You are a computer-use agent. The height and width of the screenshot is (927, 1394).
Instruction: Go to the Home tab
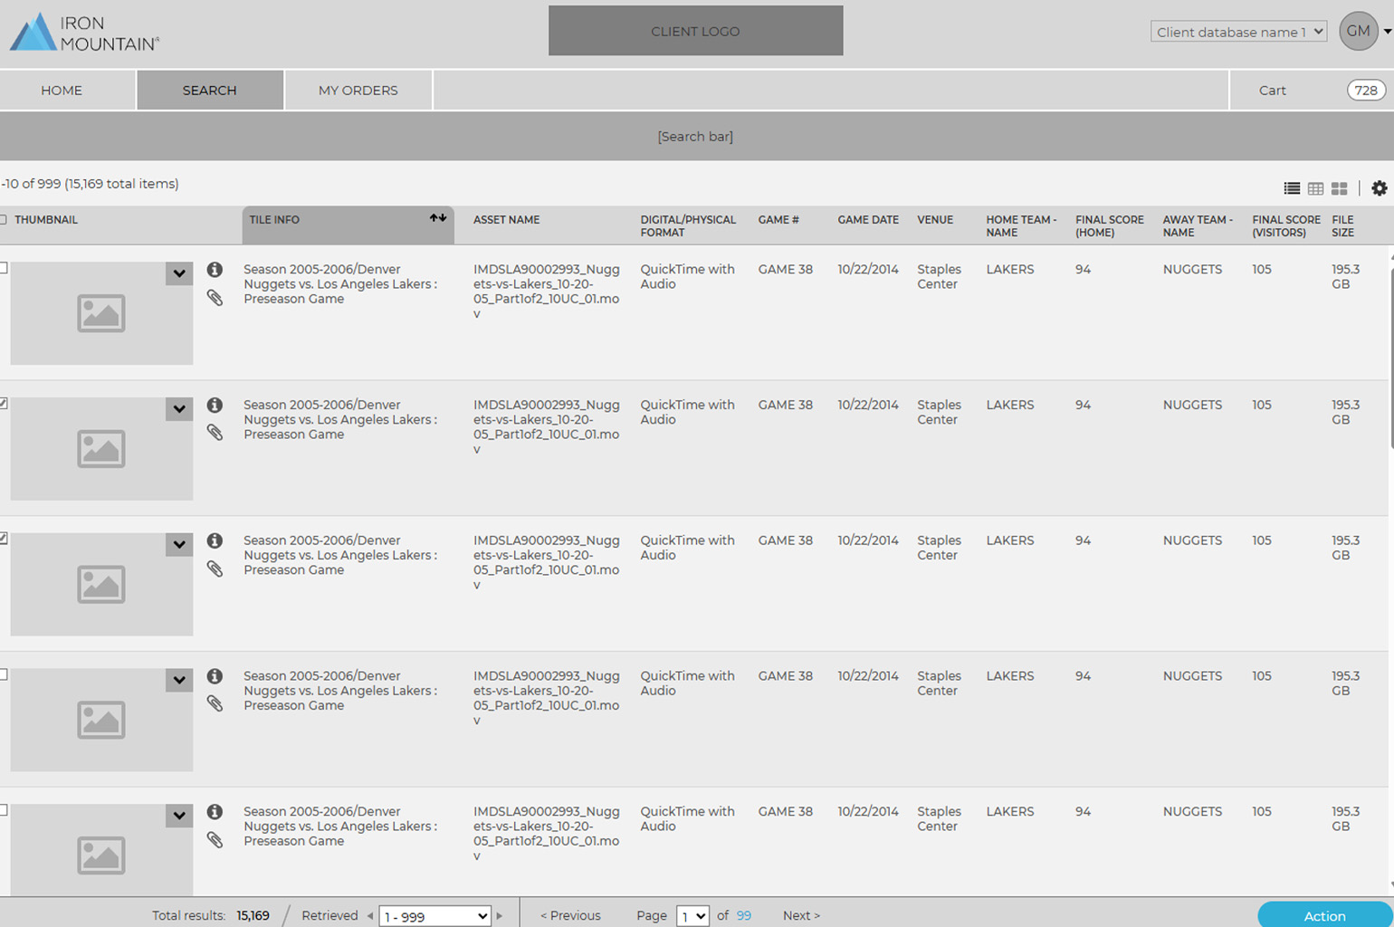62,91
